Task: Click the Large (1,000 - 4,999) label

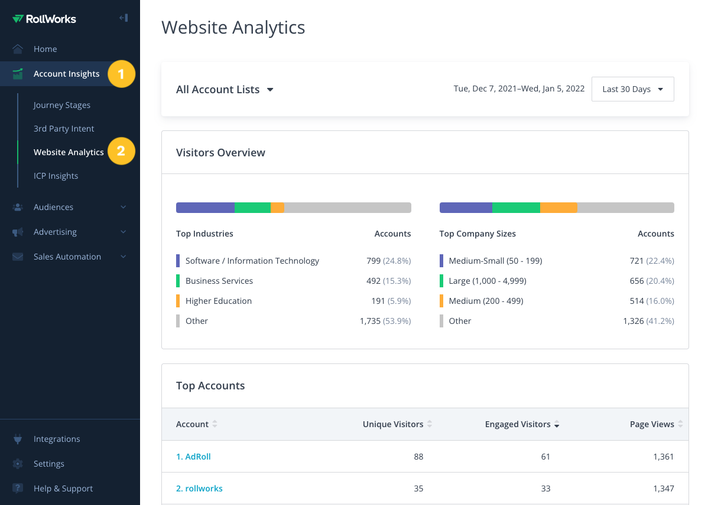Action: click(x=488, y=281)
